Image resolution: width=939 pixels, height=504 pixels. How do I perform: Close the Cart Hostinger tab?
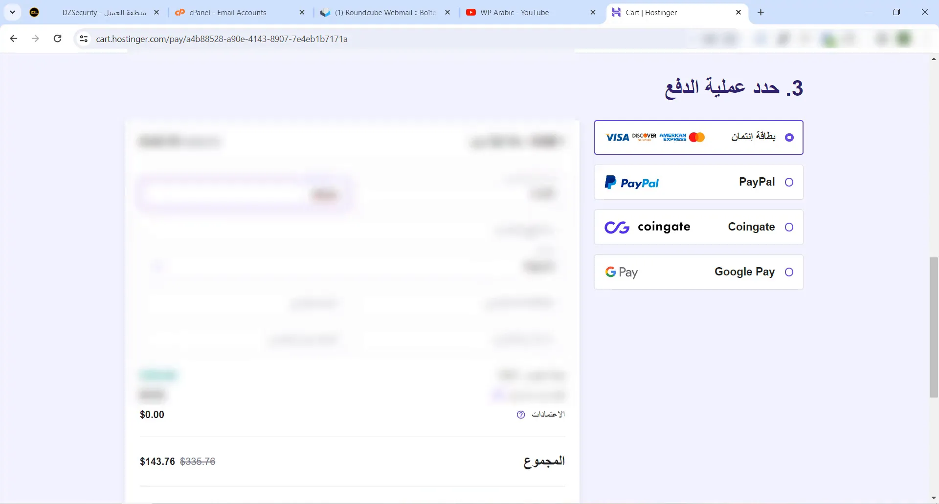(738, 13)
